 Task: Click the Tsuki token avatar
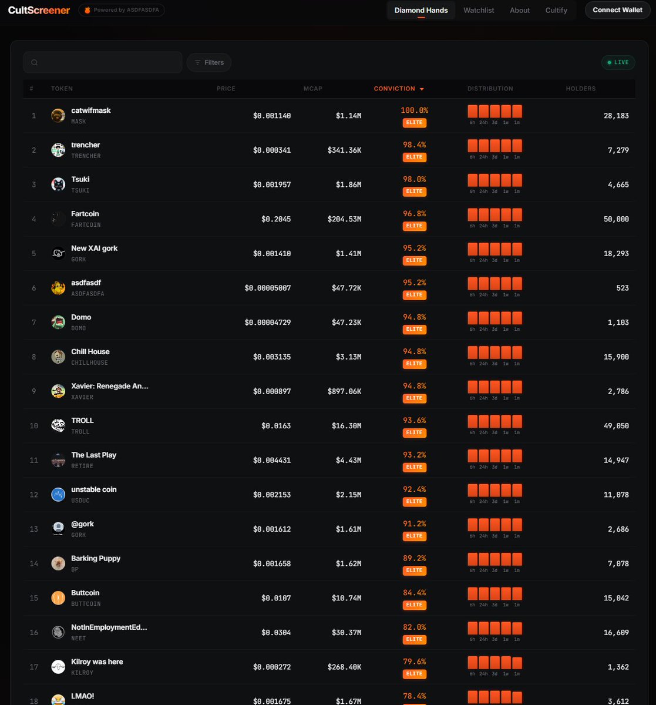pos(58,184)
